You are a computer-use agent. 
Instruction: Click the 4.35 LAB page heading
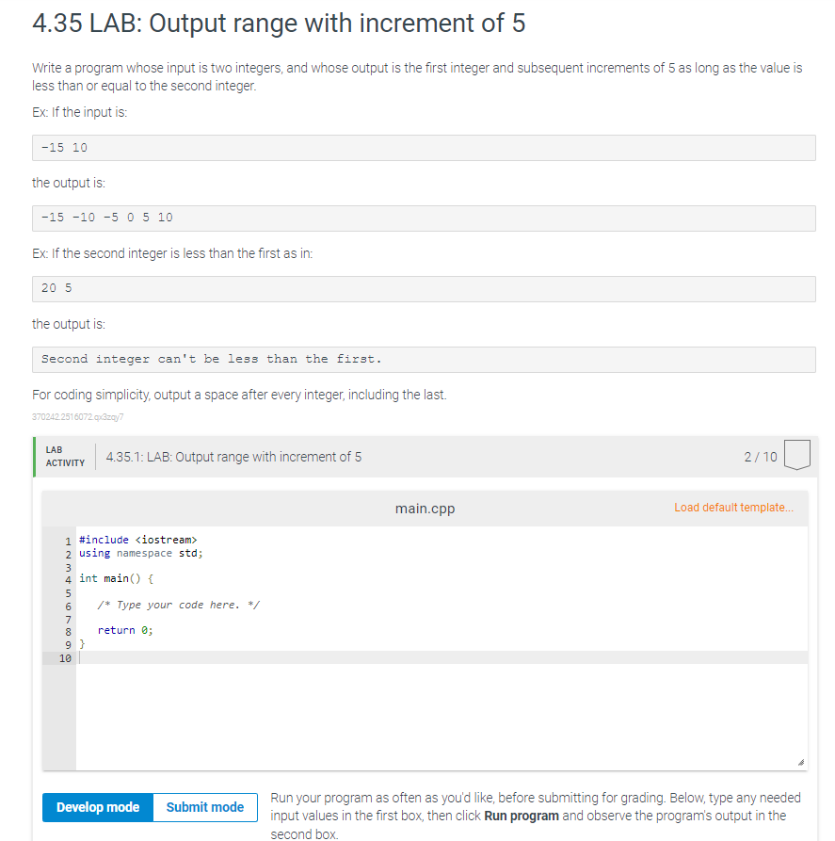[265, 23]
